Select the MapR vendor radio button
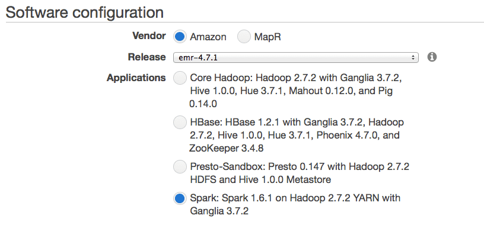This screenshot has width=484, height=228. 244,37
